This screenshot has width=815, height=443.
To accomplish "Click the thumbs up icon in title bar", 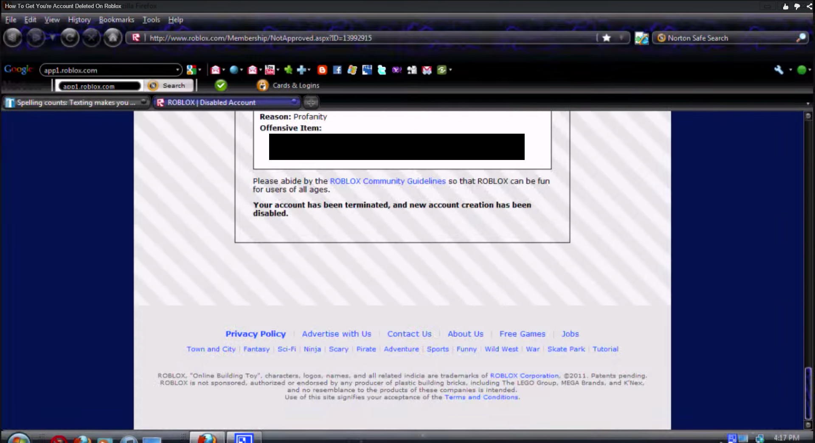I will (785, 6).
